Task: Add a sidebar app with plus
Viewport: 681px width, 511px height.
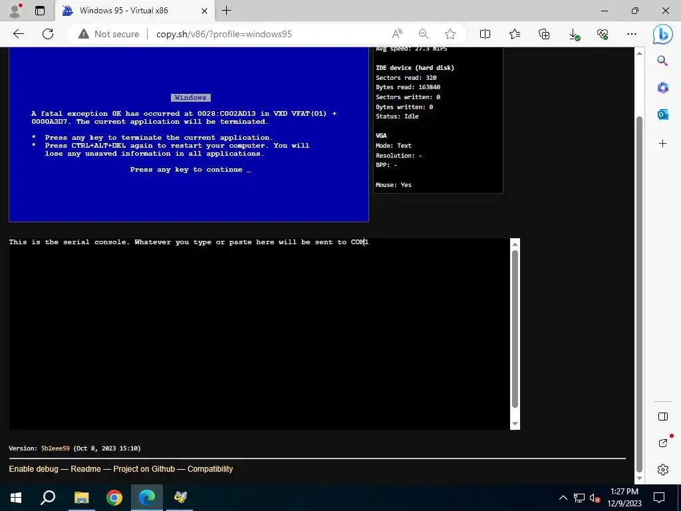Action: point(663,144)
